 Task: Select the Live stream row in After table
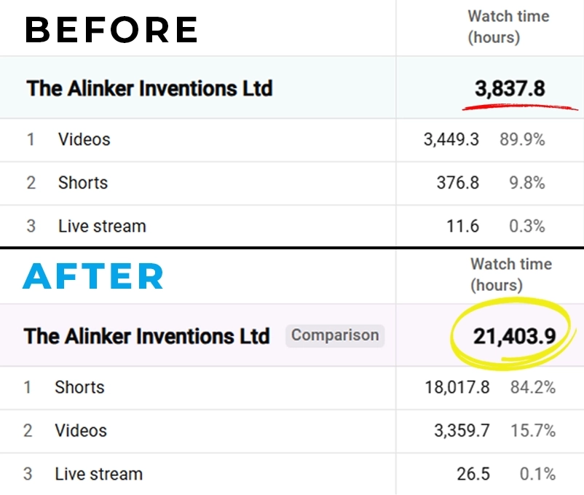point(292,474)
